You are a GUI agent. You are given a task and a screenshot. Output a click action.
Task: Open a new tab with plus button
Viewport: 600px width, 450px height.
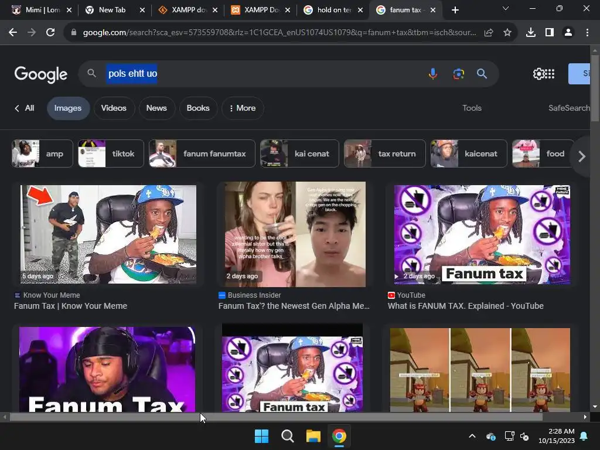(455, 10)
